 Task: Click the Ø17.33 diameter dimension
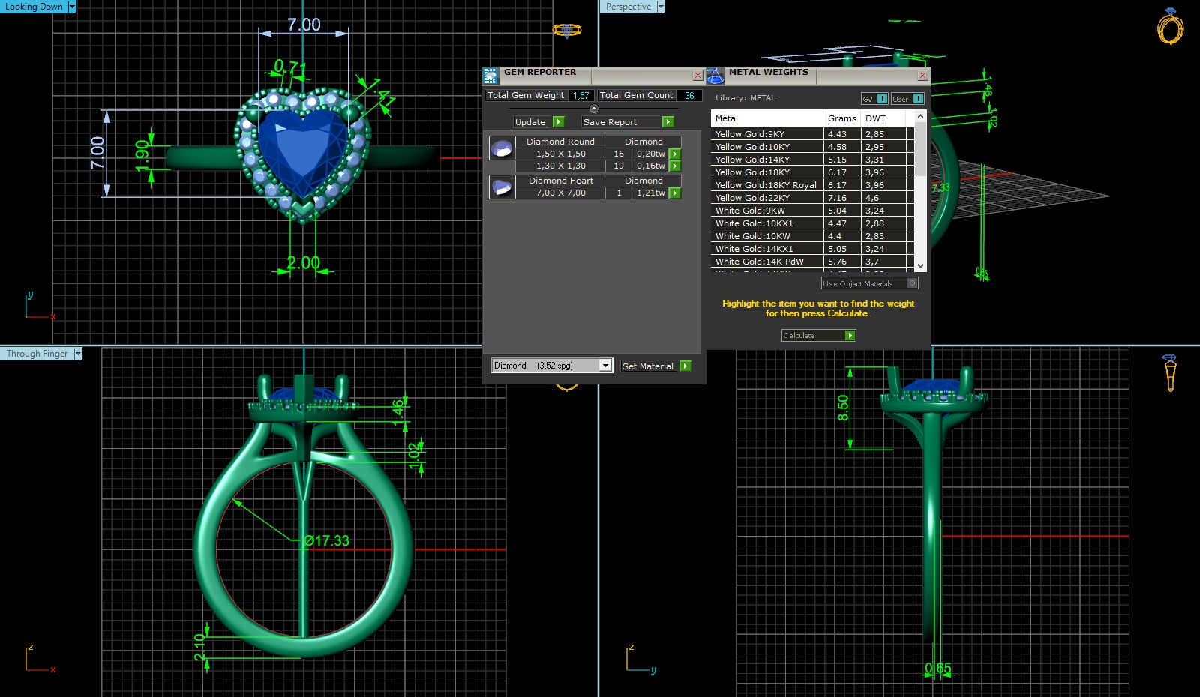[327, 540]
